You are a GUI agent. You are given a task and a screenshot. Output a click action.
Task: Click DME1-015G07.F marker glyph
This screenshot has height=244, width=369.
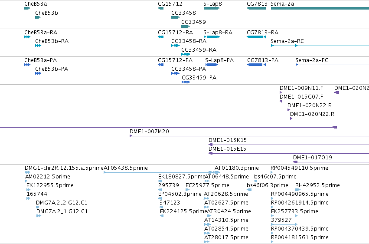(x=281, y=101)
